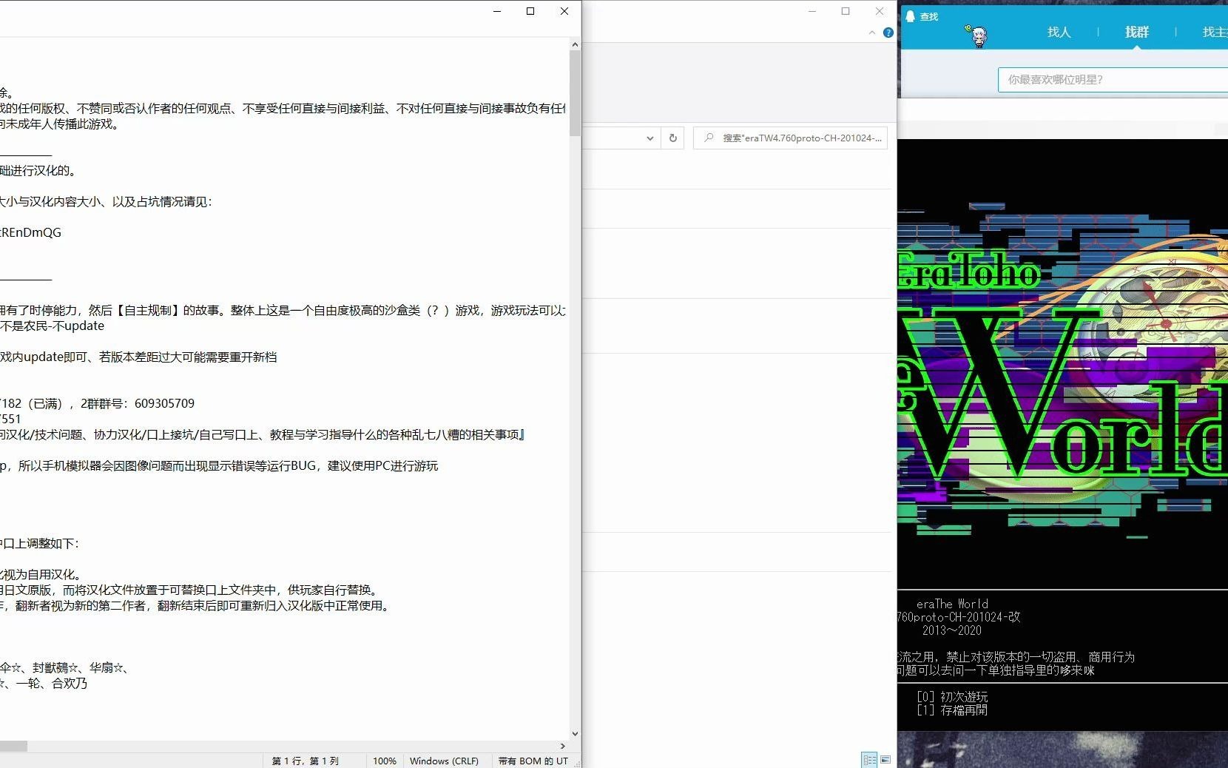Click the QQ search field 你最喜欢哪位明星?
The height and width of the screenshot is (768, 1228).
(1113, 79)
